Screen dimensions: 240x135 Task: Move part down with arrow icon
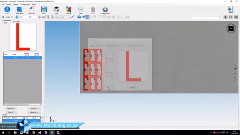click(x=52, y=17)
